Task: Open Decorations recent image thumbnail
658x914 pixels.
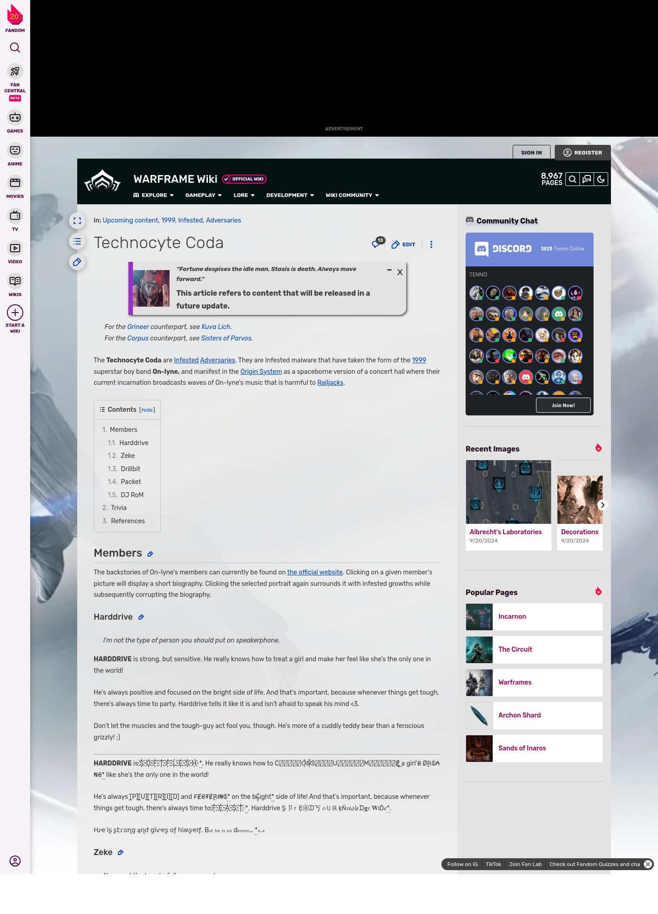Action: click(x=580, y=492)
